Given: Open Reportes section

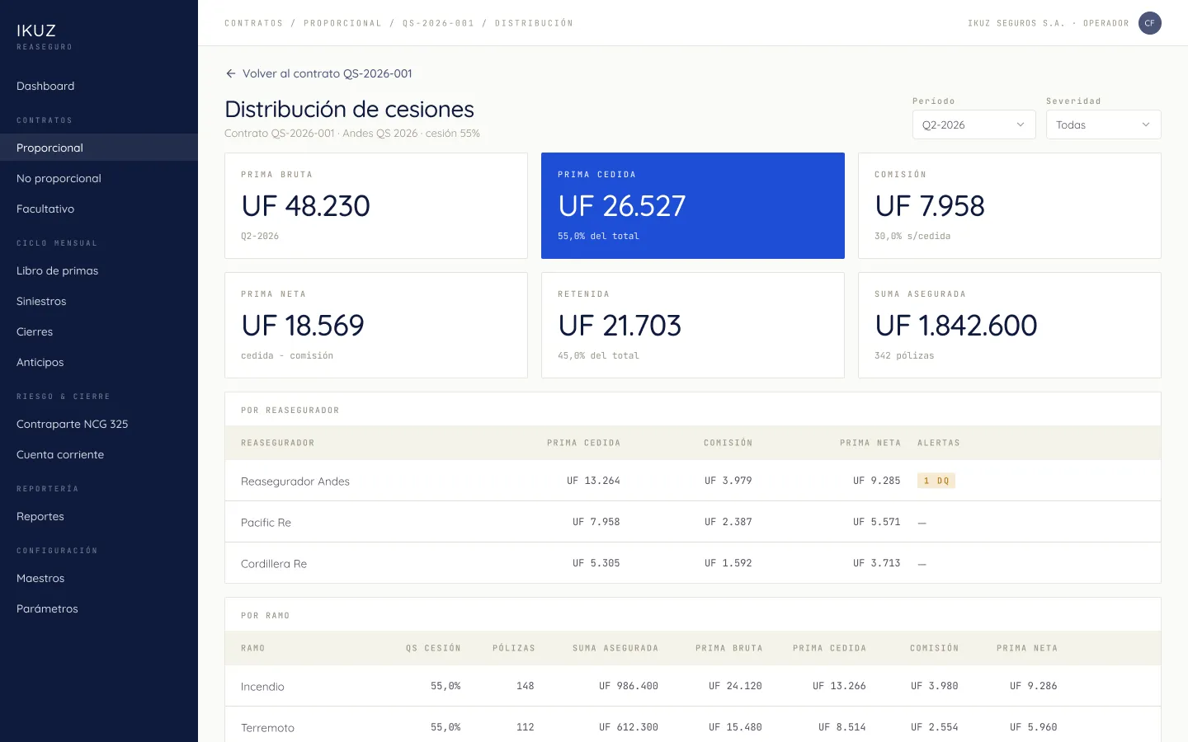Looking at the screenshot, I should click(40, 516).
